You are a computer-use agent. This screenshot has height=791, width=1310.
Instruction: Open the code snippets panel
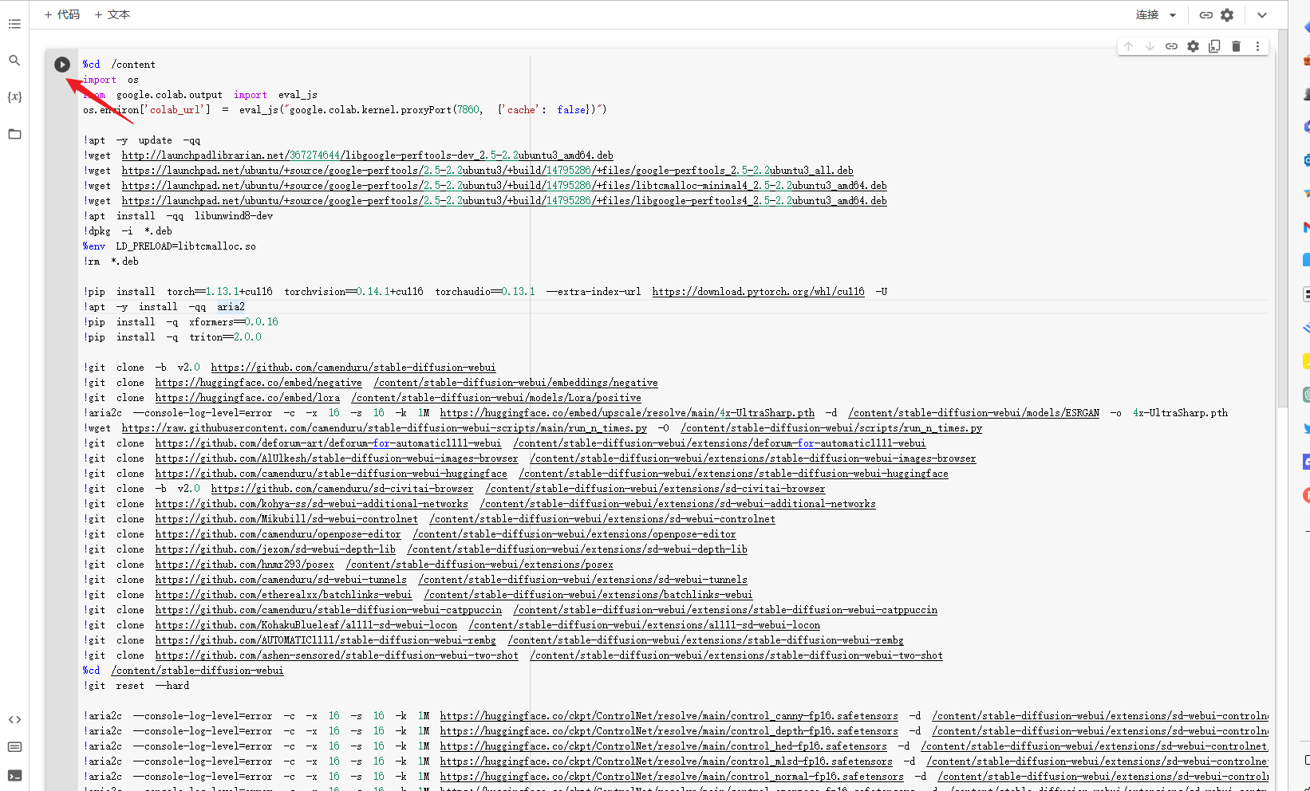point(14,719)
